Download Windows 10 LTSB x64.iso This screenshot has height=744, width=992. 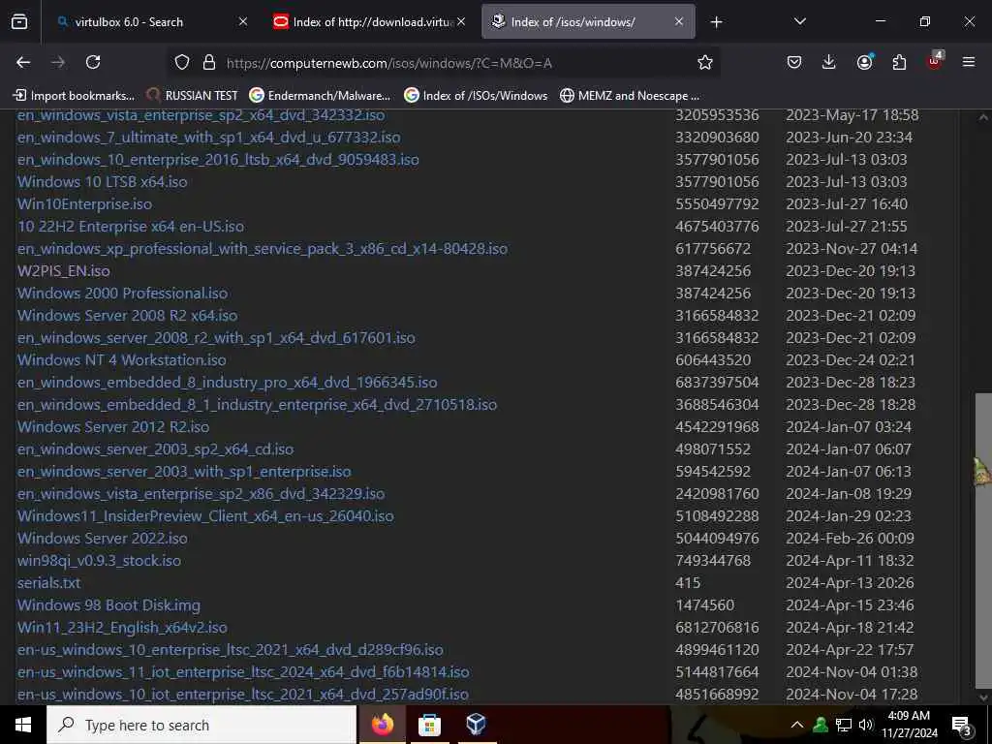coord(103,182)
